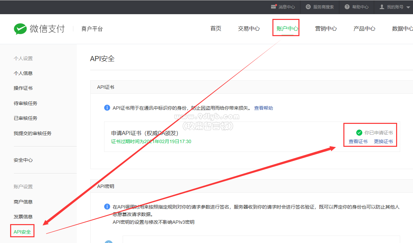Select 待审核任务 in the sidebar
413x243 pixels.
pos(25,103)
